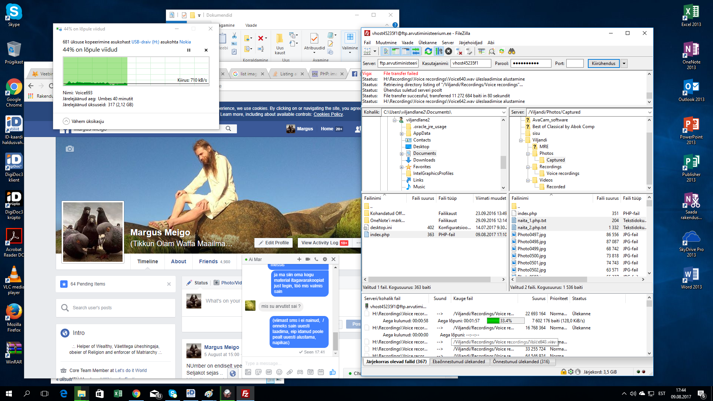Open the About tab on Facebook profile
The width and height of the screenshot is (713, 401).
tap(178, 261)
